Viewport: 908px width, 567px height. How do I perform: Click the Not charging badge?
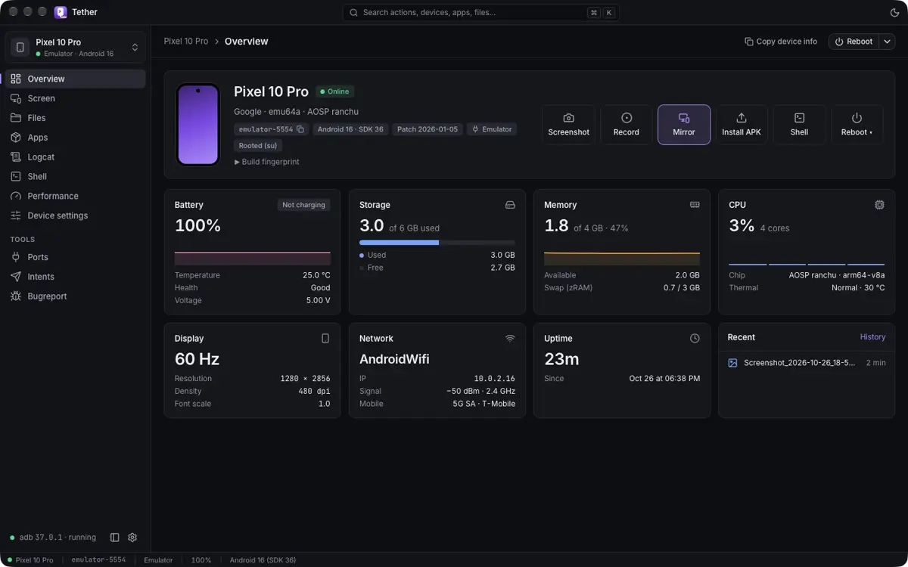[x=303, y=205]
